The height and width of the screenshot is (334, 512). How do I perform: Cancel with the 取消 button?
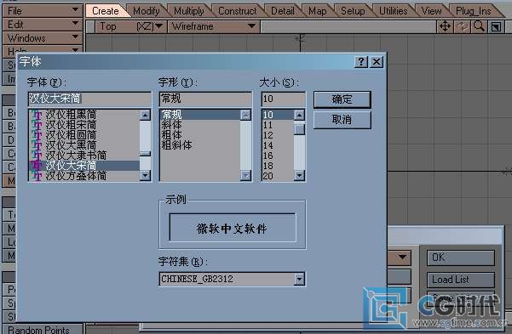[342, 120]
